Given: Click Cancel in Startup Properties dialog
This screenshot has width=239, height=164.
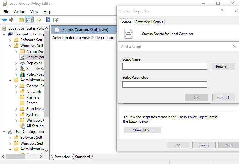Looking at the screenshot, I should click(204, 145).
